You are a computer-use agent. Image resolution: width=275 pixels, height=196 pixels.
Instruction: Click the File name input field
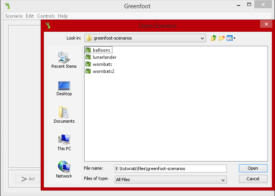coord(171,169)
